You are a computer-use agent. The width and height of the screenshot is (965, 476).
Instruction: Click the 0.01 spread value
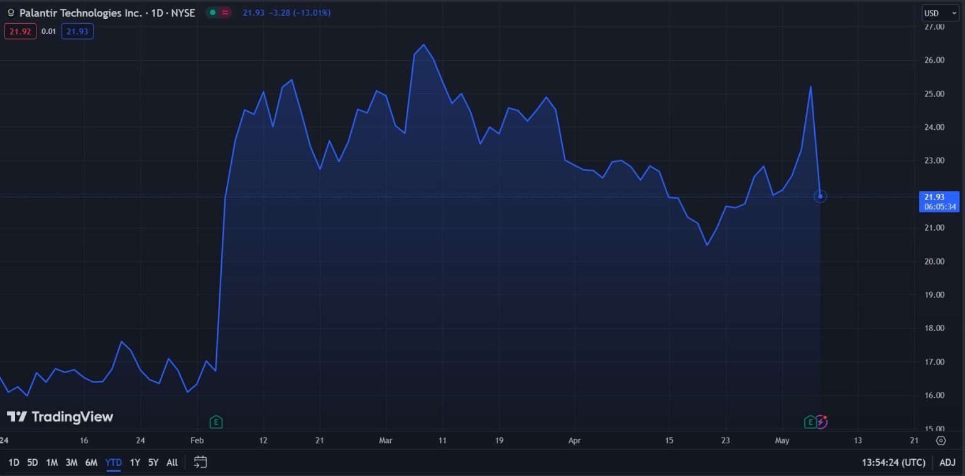[x=49, y=31]
